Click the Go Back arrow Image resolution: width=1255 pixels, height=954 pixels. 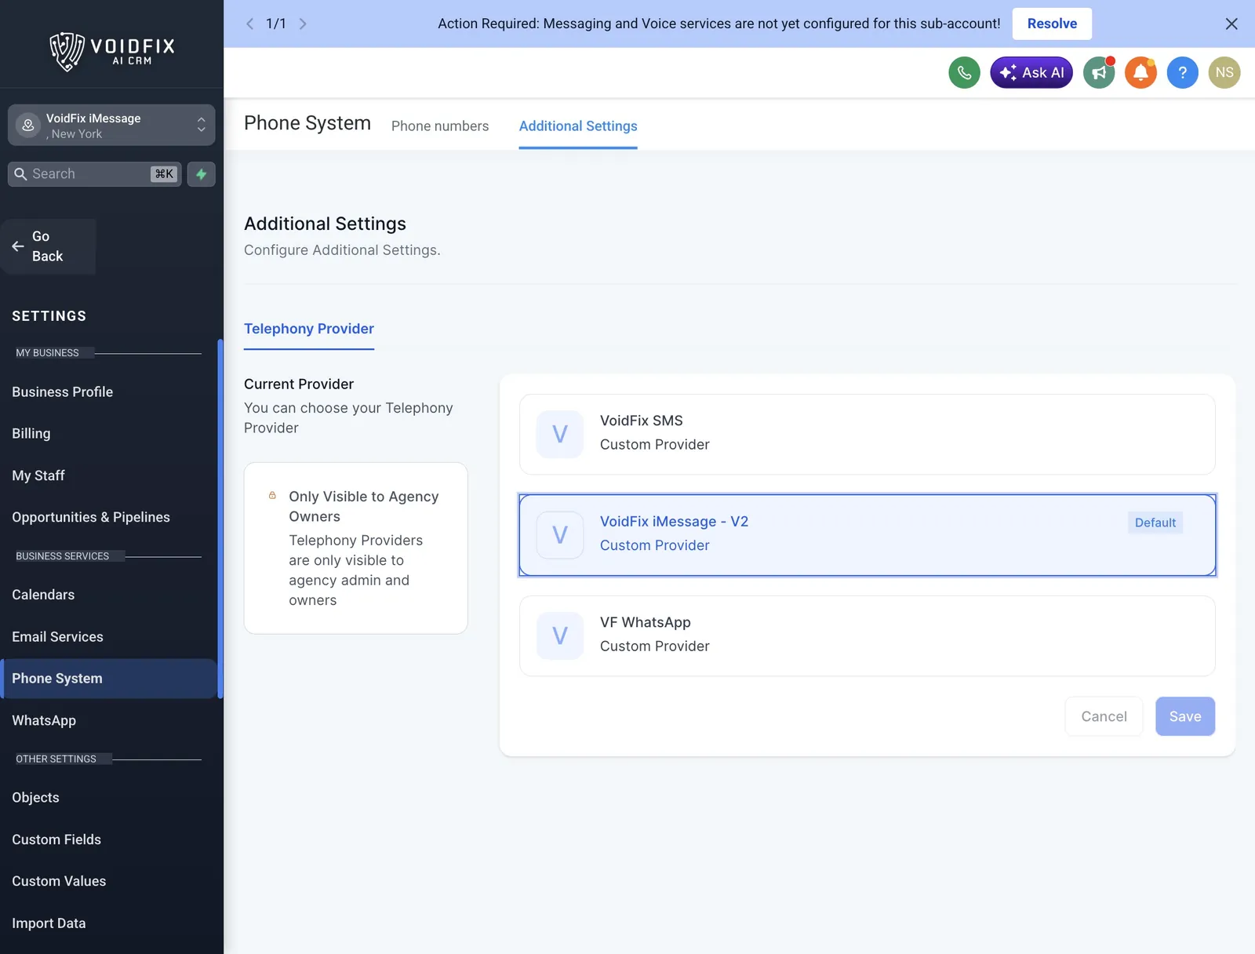[x=18, y=246]
